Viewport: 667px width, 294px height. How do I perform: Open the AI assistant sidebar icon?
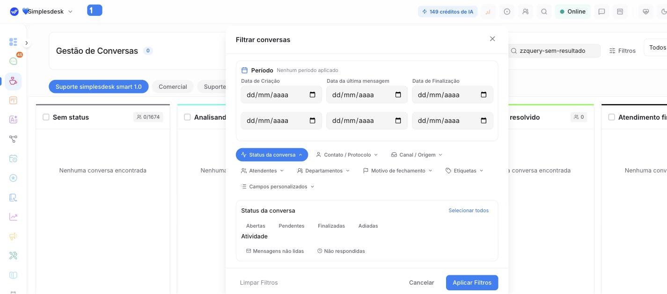[x=13, y=120]
